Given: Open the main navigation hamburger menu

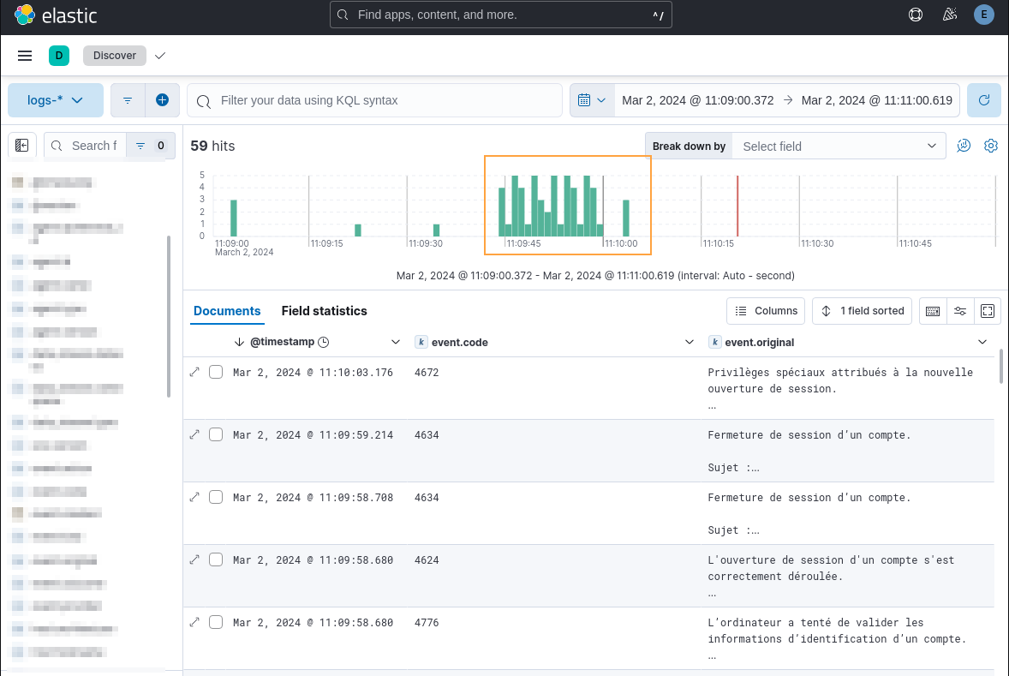Looking at the screenshot, I should coord(25,56).
